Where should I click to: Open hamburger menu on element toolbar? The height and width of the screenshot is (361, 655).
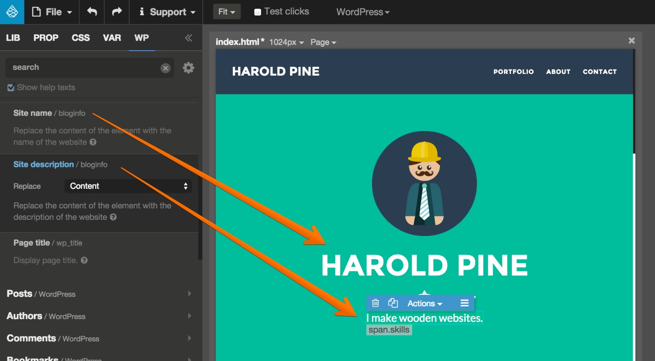click(x=464, y=303)
